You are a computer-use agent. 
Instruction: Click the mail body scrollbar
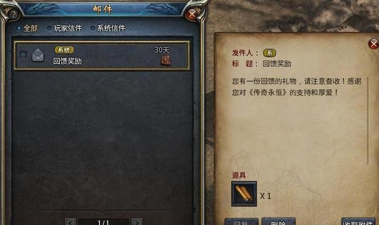tap(368, 121)
